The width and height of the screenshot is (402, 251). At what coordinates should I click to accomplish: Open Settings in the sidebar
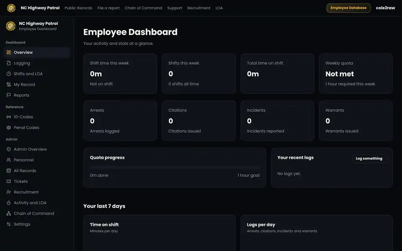tap(37, 224)
